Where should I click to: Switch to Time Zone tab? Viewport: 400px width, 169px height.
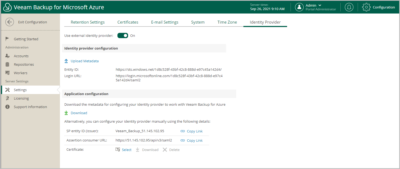point(227,22)
